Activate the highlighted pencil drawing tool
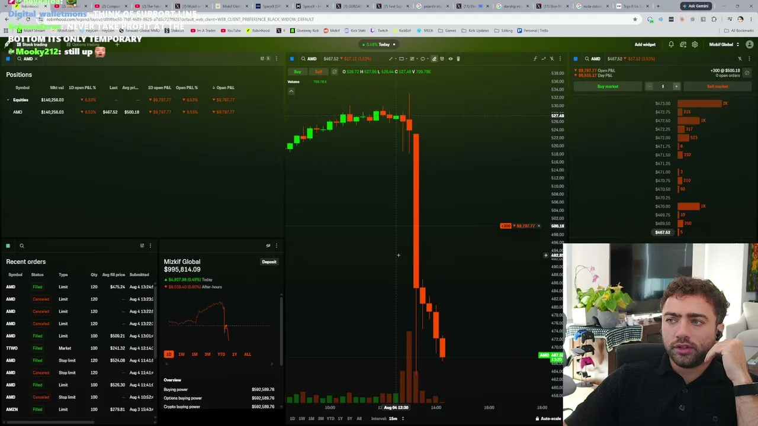Screen dimensions: 758x426 pos(434,59)
